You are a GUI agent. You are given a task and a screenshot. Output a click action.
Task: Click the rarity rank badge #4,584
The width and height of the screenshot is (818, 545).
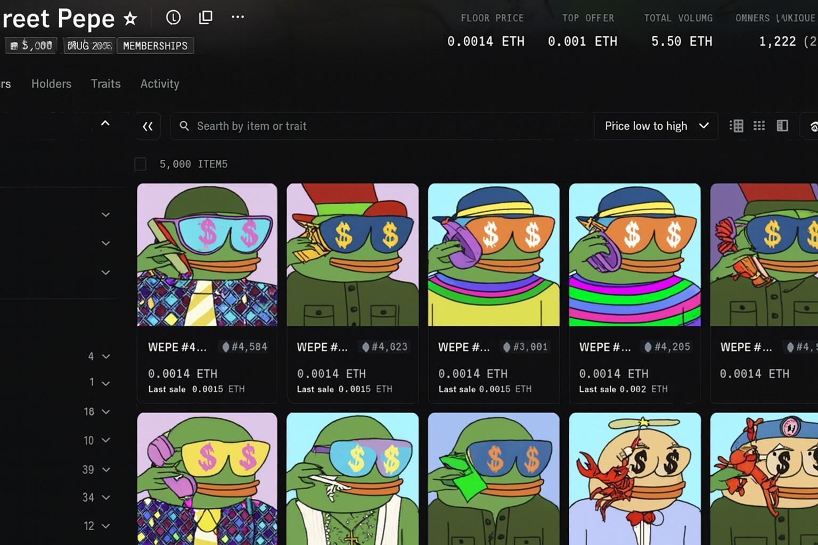pos(244,347)
